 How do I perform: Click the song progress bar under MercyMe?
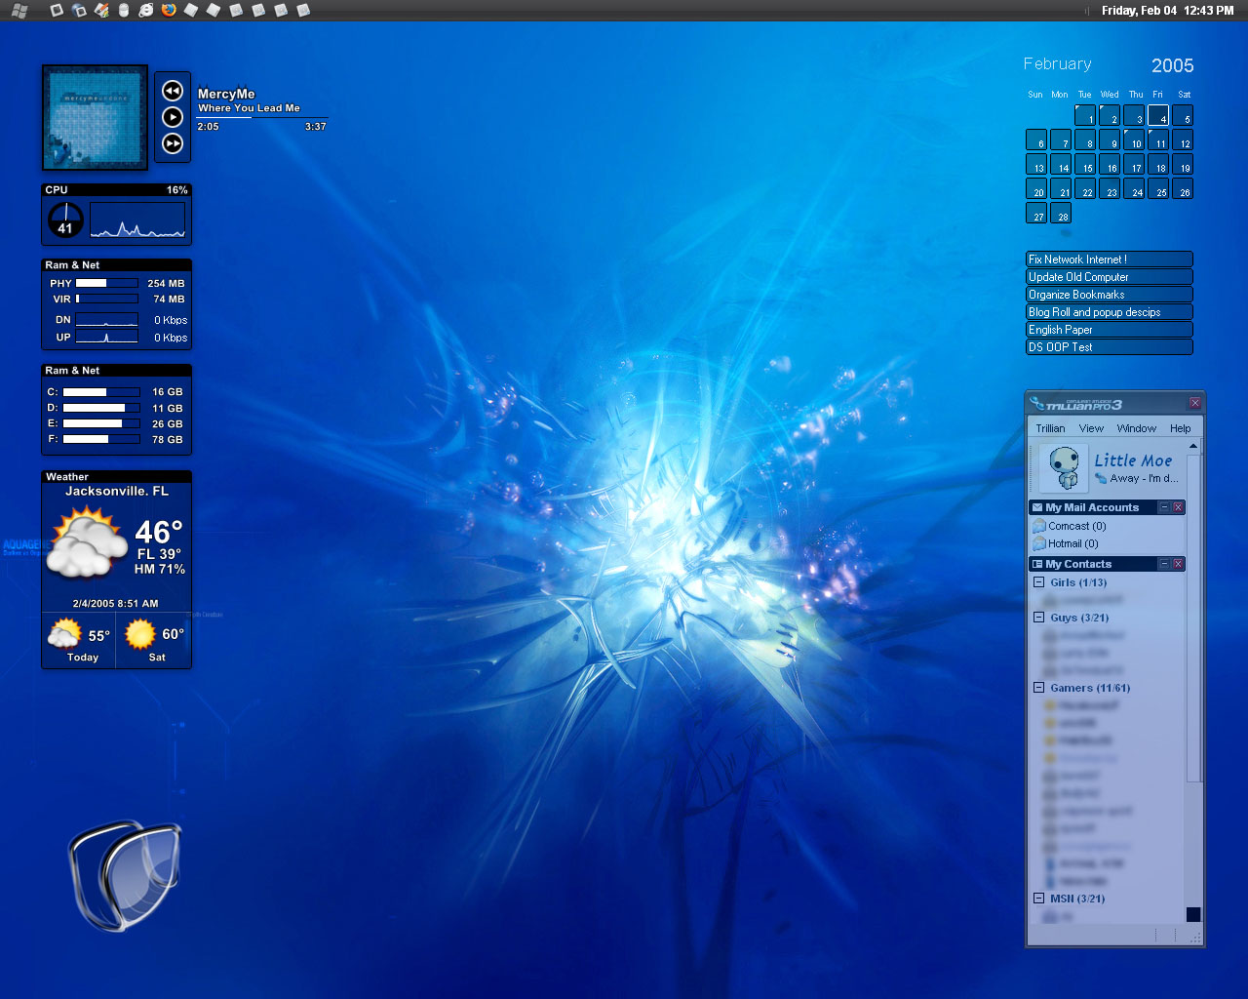pos(261,118)
